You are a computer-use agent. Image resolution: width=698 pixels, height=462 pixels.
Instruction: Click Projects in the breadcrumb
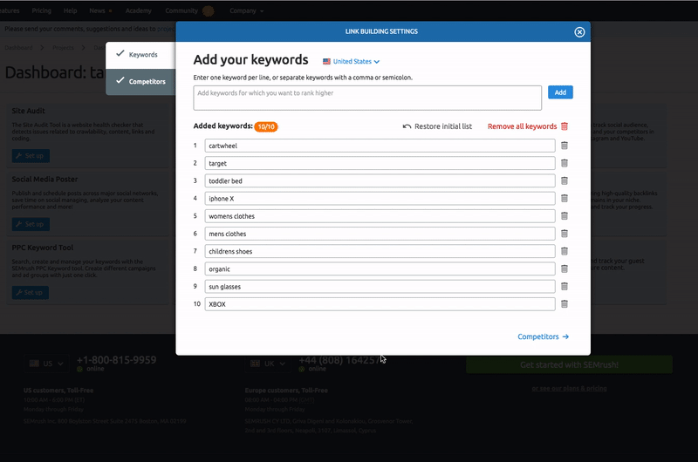63,48
